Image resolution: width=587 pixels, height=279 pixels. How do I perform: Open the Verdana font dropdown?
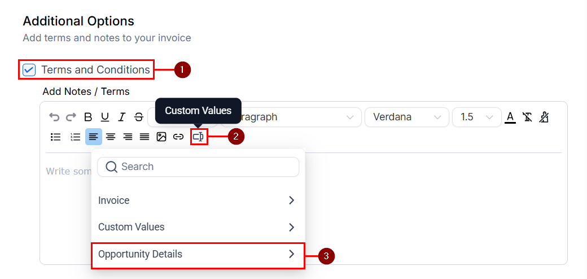click(x=406, y=117)
